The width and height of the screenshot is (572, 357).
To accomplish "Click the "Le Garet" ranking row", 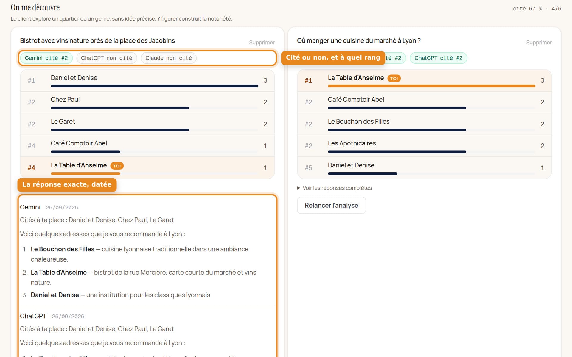I will point(147,124).
